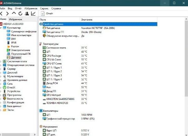The image size is (188, 136).
Task: Click the Конфигурация icon in the tree
Action: pyautogui.click(x=5, y=102)
